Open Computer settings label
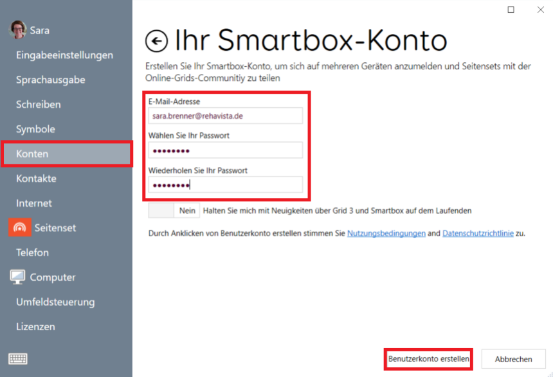 click(x=53, y=277)
